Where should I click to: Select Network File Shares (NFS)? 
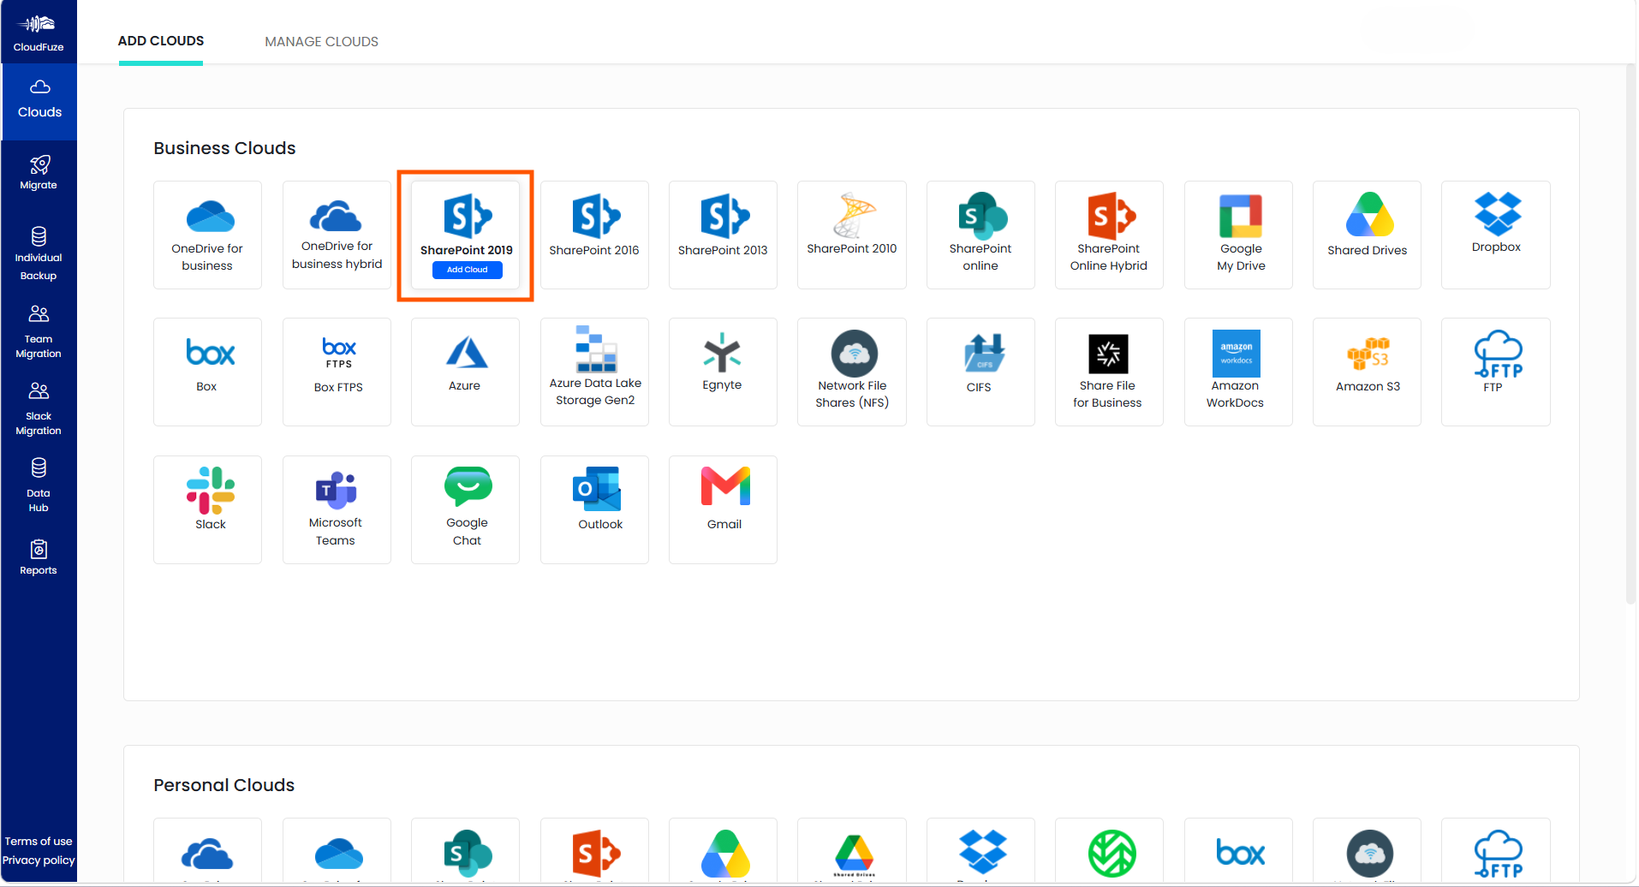pyautogui.click(x=852, y=372)
